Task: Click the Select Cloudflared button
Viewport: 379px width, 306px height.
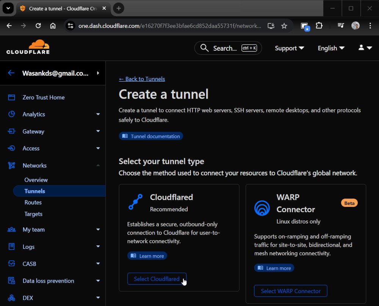Action: (x=157, y=279)
